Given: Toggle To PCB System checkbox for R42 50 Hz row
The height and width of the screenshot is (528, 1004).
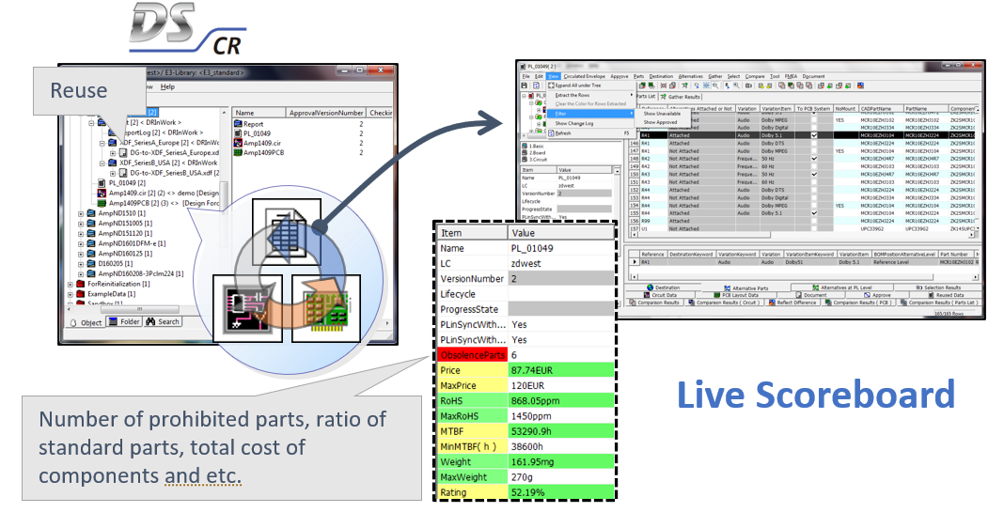Looking at the screenshot, I should point(814,158).
